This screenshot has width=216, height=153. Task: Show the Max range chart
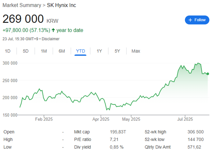pyautogui.click(x=136, y=51)
